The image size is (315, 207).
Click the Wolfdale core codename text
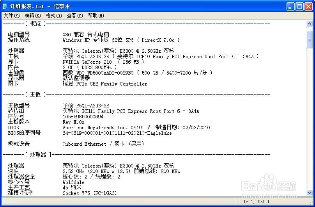click(74, 182)
